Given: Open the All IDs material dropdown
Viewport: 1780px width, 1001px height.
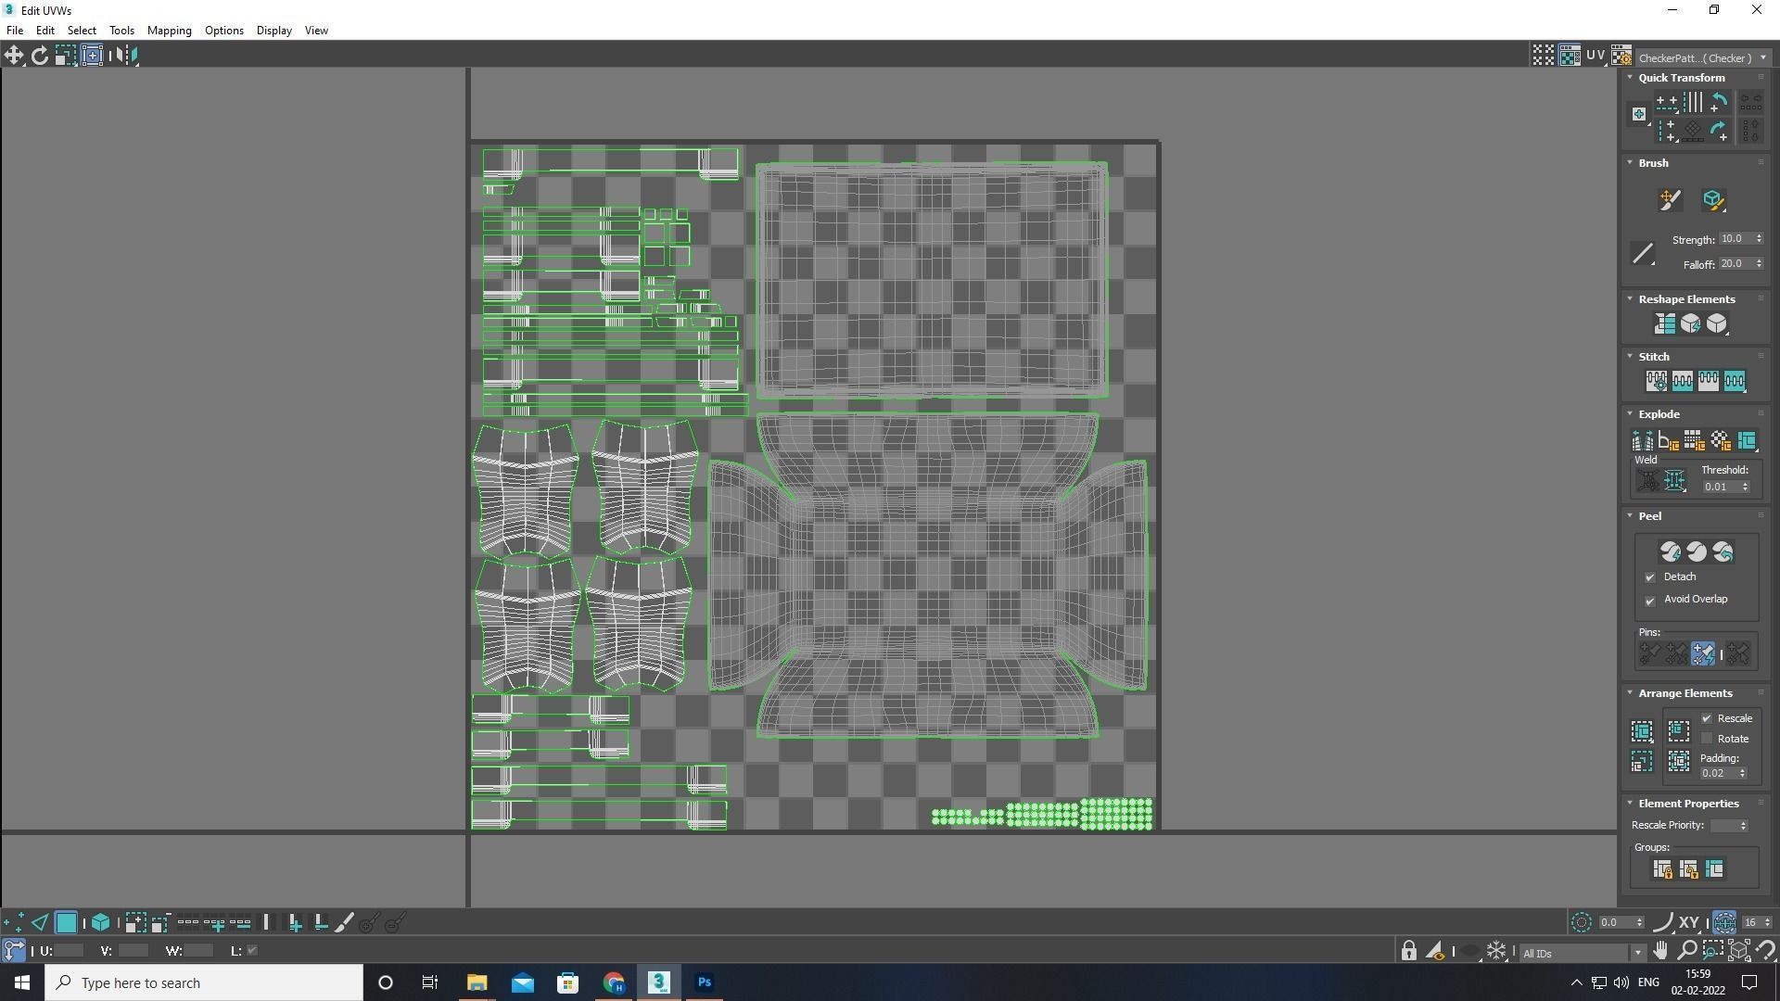Looking at the screenshot, I should (x=1637, y=953).
